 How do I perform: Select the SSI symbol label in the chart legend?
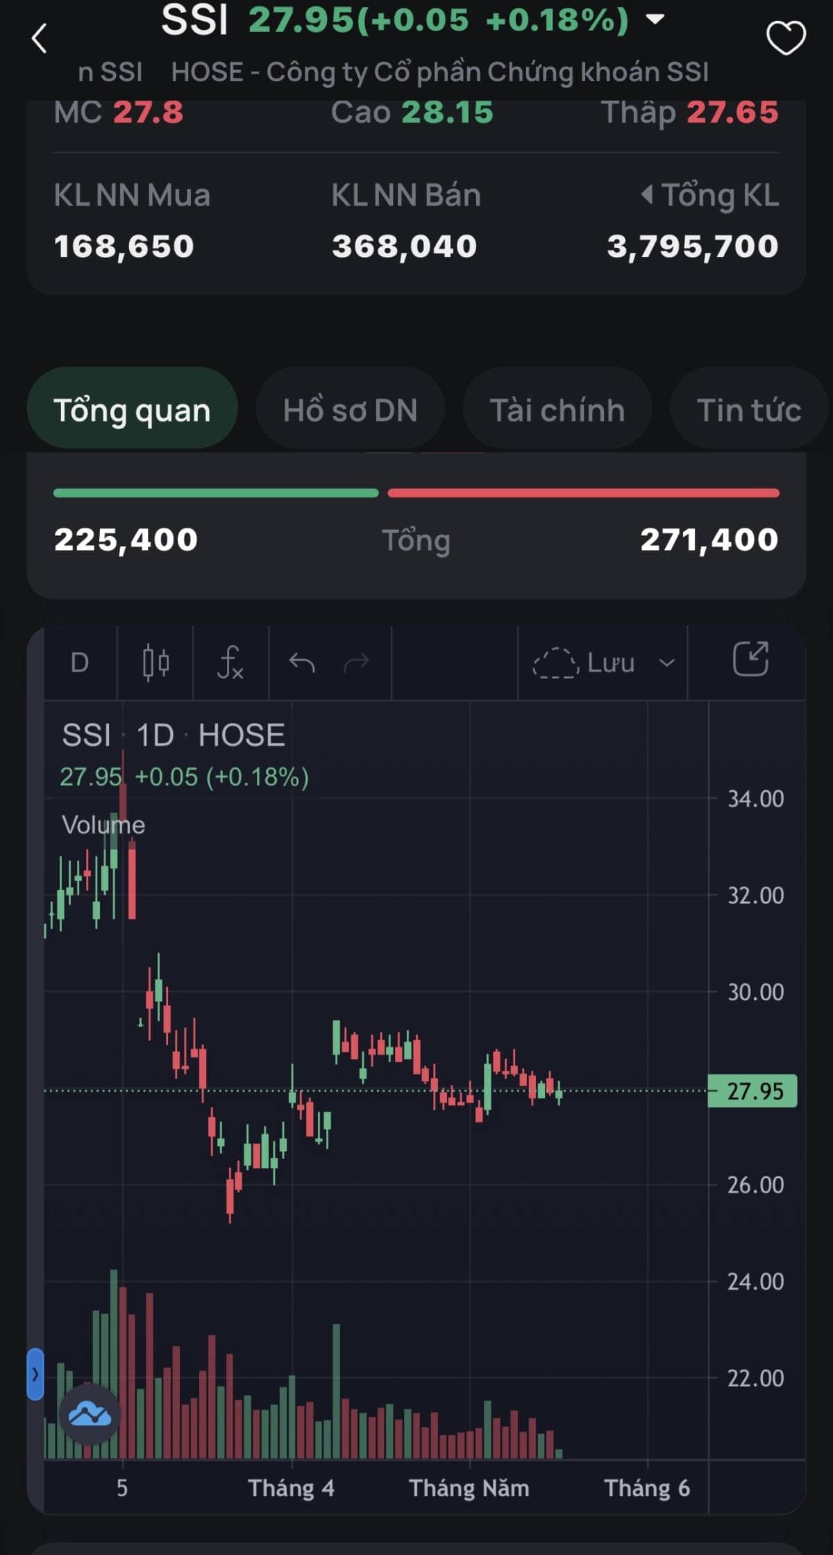[x=86, y=735]
